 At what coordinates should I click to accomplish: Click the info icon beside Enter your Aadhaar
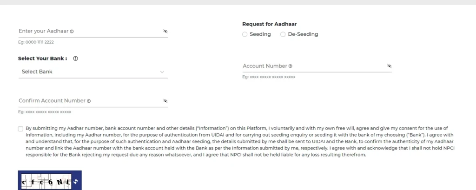[x=72, y=31]
